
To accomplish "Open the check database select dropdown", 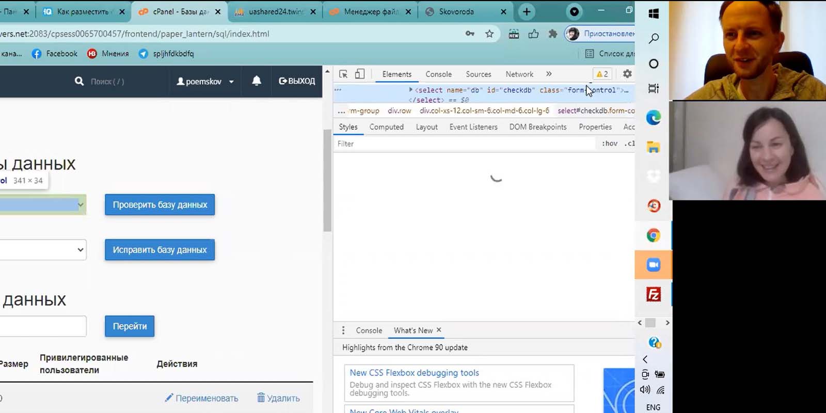I will pos(42,204).
